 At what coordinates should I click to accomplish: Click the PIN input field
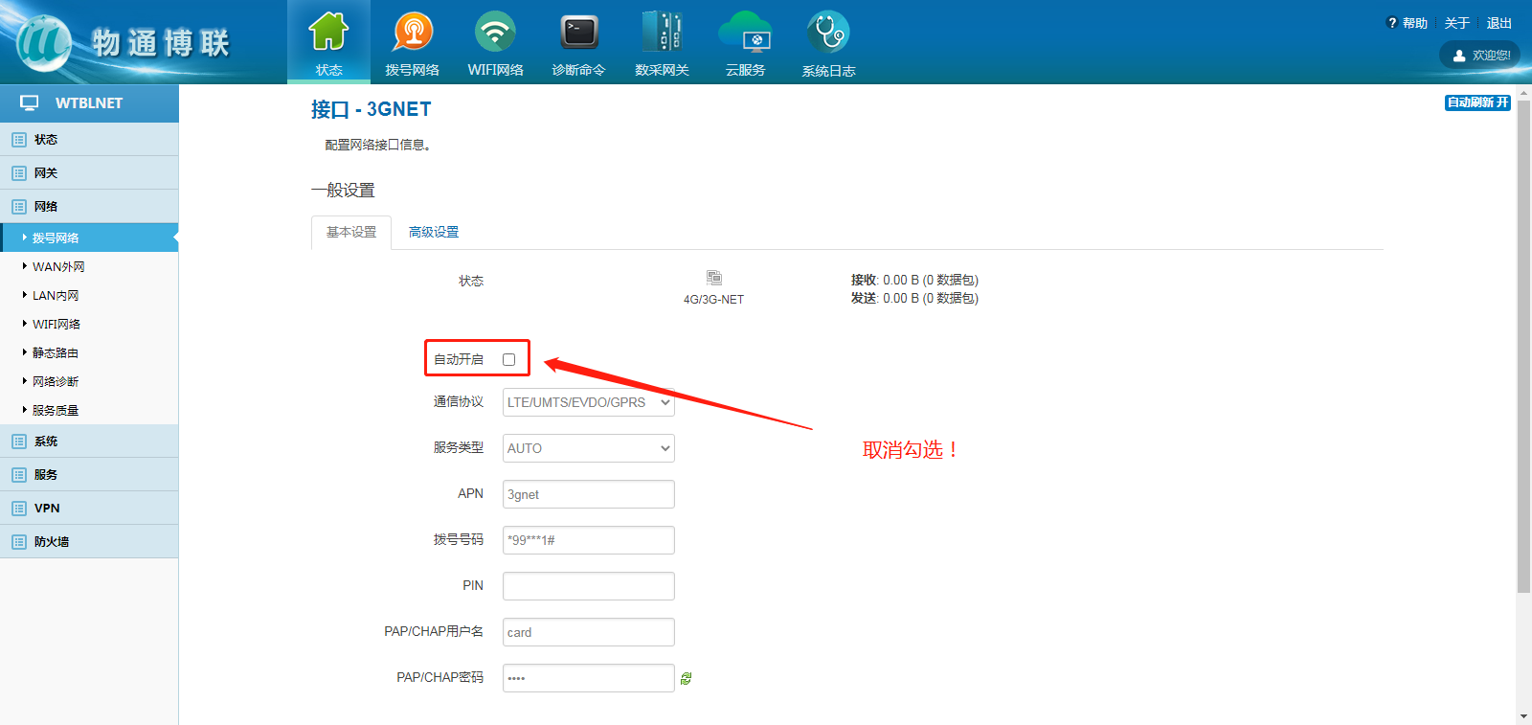coord(589,586)
